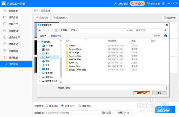Select 软件缓存 (E:) drive in tree

51,81
